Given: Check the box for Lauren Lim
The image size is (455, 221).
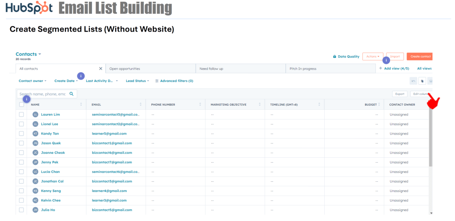Looking at the screenshot, I should pyautogui.click(x=21, y=115).
